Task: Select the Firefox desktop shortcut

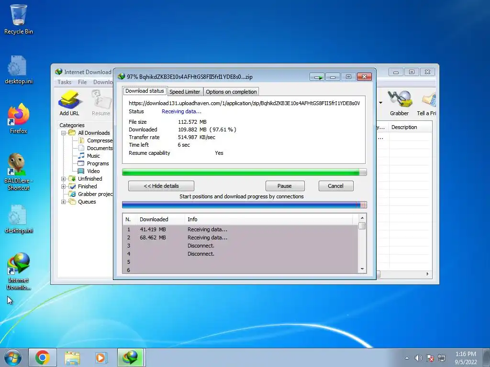Action: [x=19, y=119]
